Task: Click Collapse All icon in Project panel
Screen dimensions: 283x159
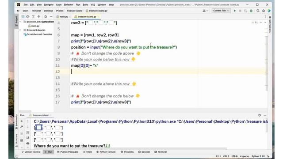Action: [38, 17]
